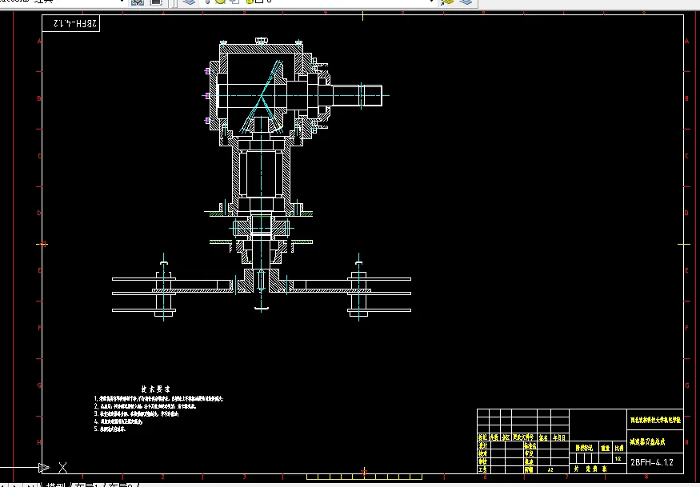Select the 减速器刀盘总成 drawing name text
The image size is (700, 487).
click(x=647, y=442)
